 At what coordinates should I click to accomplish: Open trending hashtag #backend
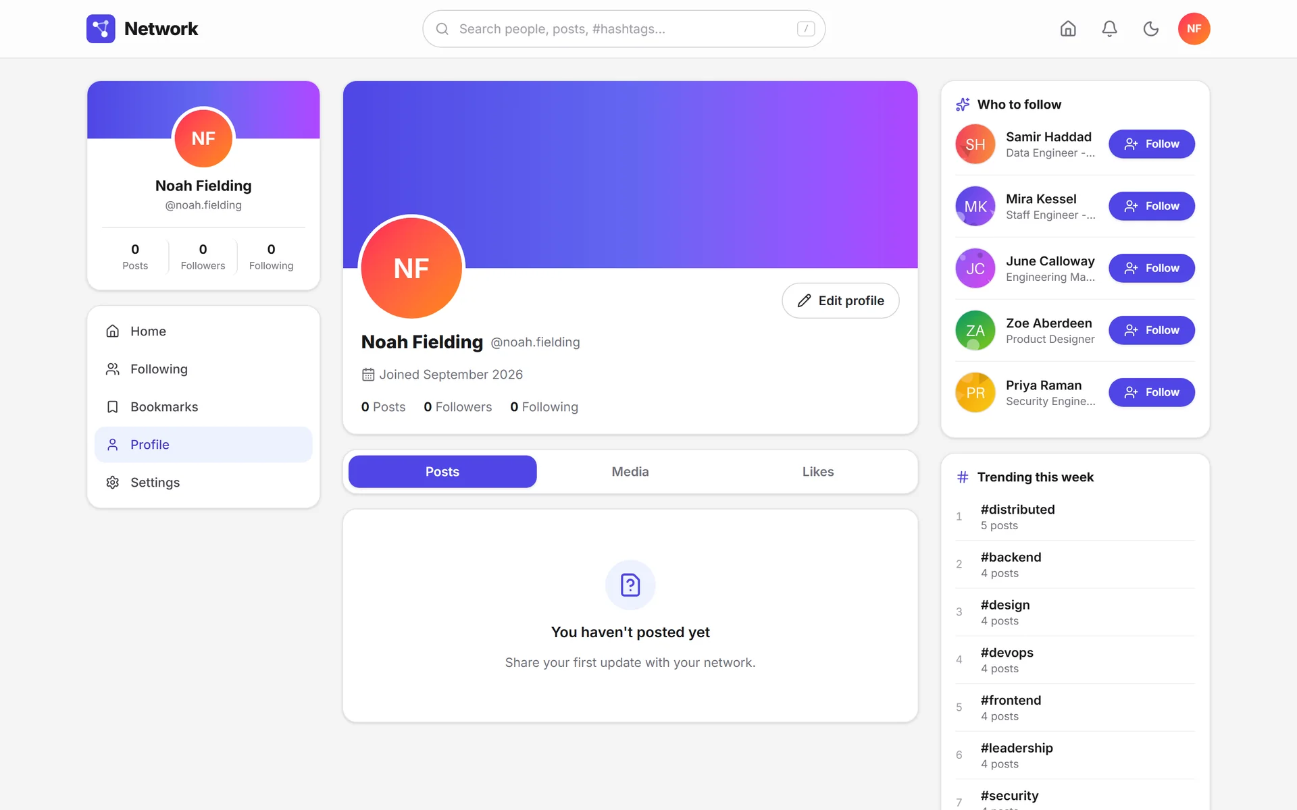click(1011, 558)
